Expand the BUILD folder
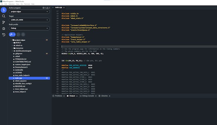 (18, 43)
